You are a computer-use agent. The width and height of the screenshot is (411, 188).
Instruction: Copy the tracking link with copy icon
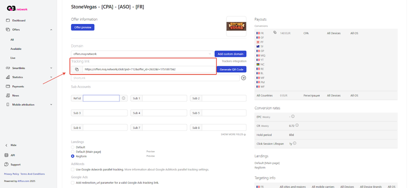[x=77, y=69]
